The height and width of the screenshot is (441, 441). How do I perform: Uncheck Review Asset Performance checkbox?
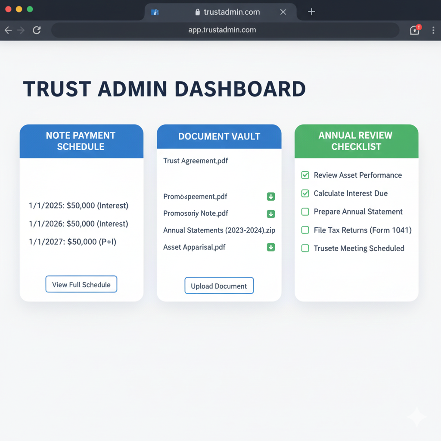(305, 175)
